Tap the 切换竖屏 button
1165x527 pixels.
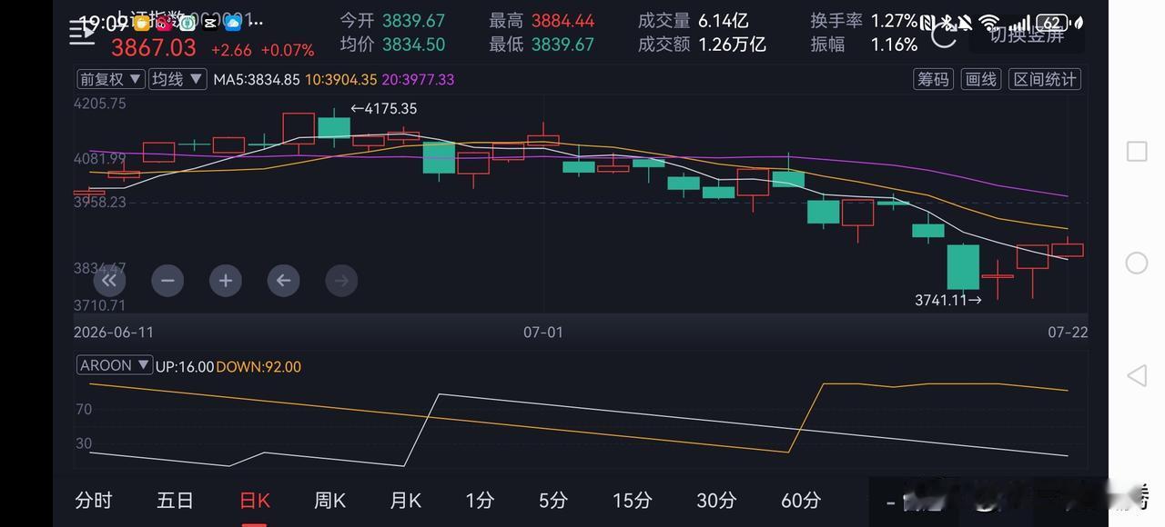(1028, 35)
